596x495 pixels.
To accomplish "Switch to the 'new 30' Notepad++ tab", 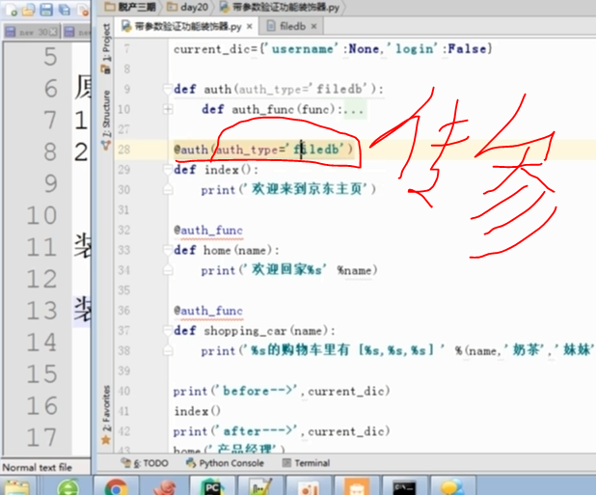I will (x=33, y=32).
